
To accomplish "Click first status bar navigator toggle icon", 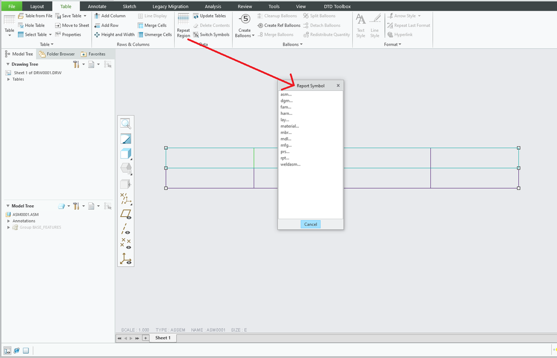I will pos(7,351).
